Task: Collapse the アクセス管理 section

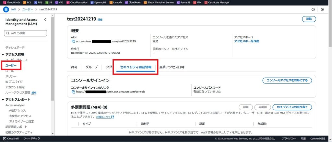Action: pos(3,55)
